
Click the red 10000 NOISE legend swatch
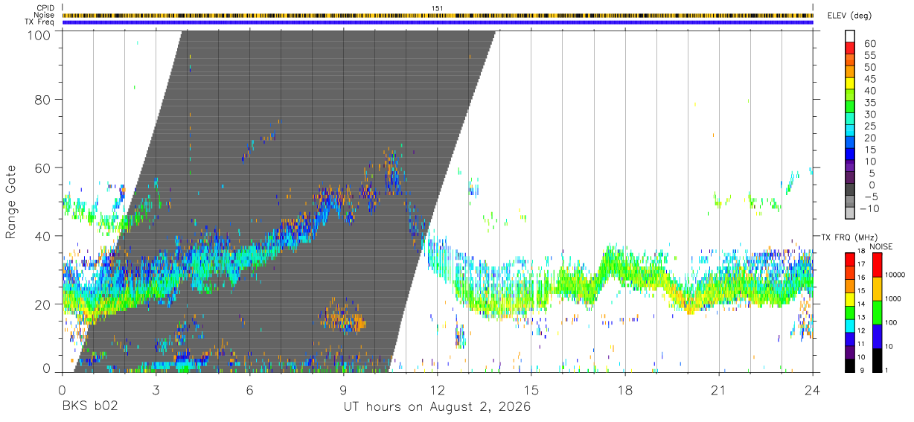(876, 265)
